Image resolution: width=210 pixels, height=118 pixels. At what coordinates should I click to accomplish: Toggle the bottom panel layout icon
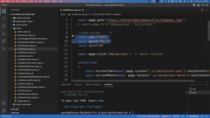(199, 5)
